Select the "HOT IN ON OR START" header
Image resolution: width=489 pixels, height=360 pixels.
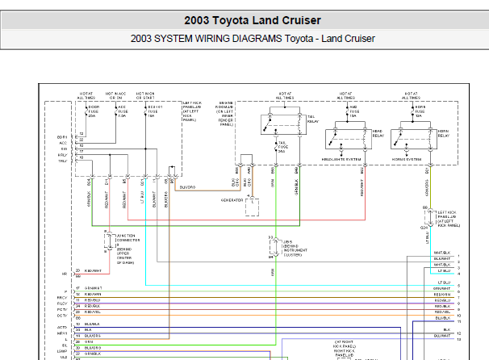click(x=145, y=96)
